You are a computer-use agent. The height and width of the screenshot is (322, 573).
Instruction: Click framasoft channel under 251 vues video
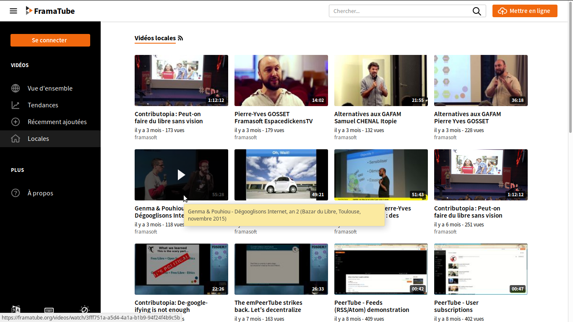point(445,232)
